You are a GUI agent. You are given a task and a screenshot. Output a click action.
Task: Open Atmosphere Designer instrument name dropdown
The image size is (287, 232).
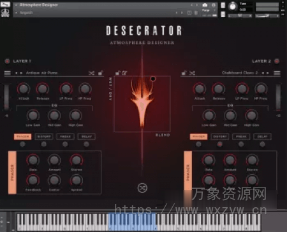(x=17, y=5)
